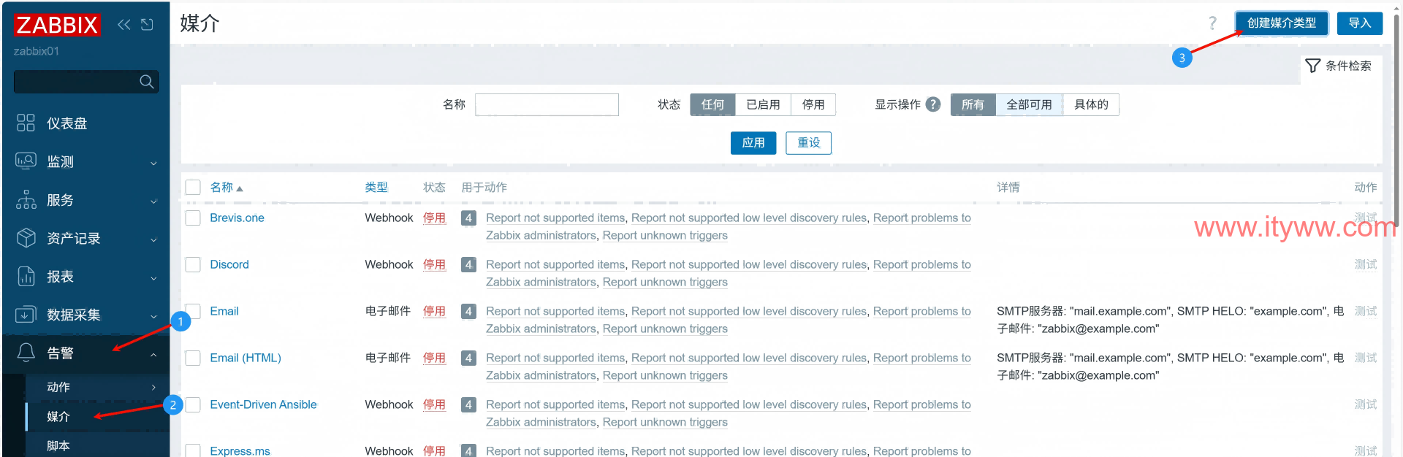Set 显示操作 filter to 所有

(x=973, y=104)
